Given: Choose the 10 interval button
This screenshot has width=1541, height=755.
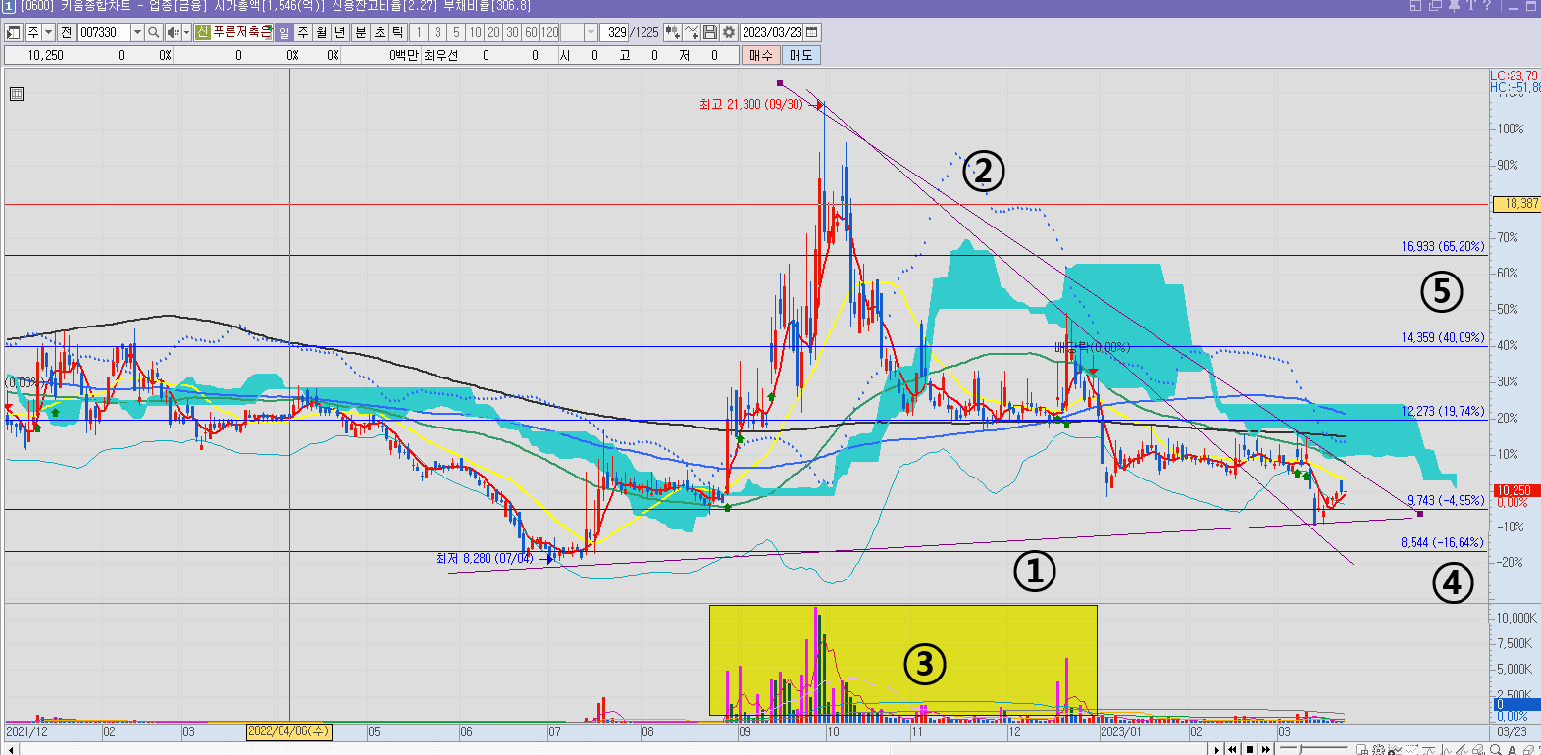Looking at the screenshot, I should [x=475, y=32].
